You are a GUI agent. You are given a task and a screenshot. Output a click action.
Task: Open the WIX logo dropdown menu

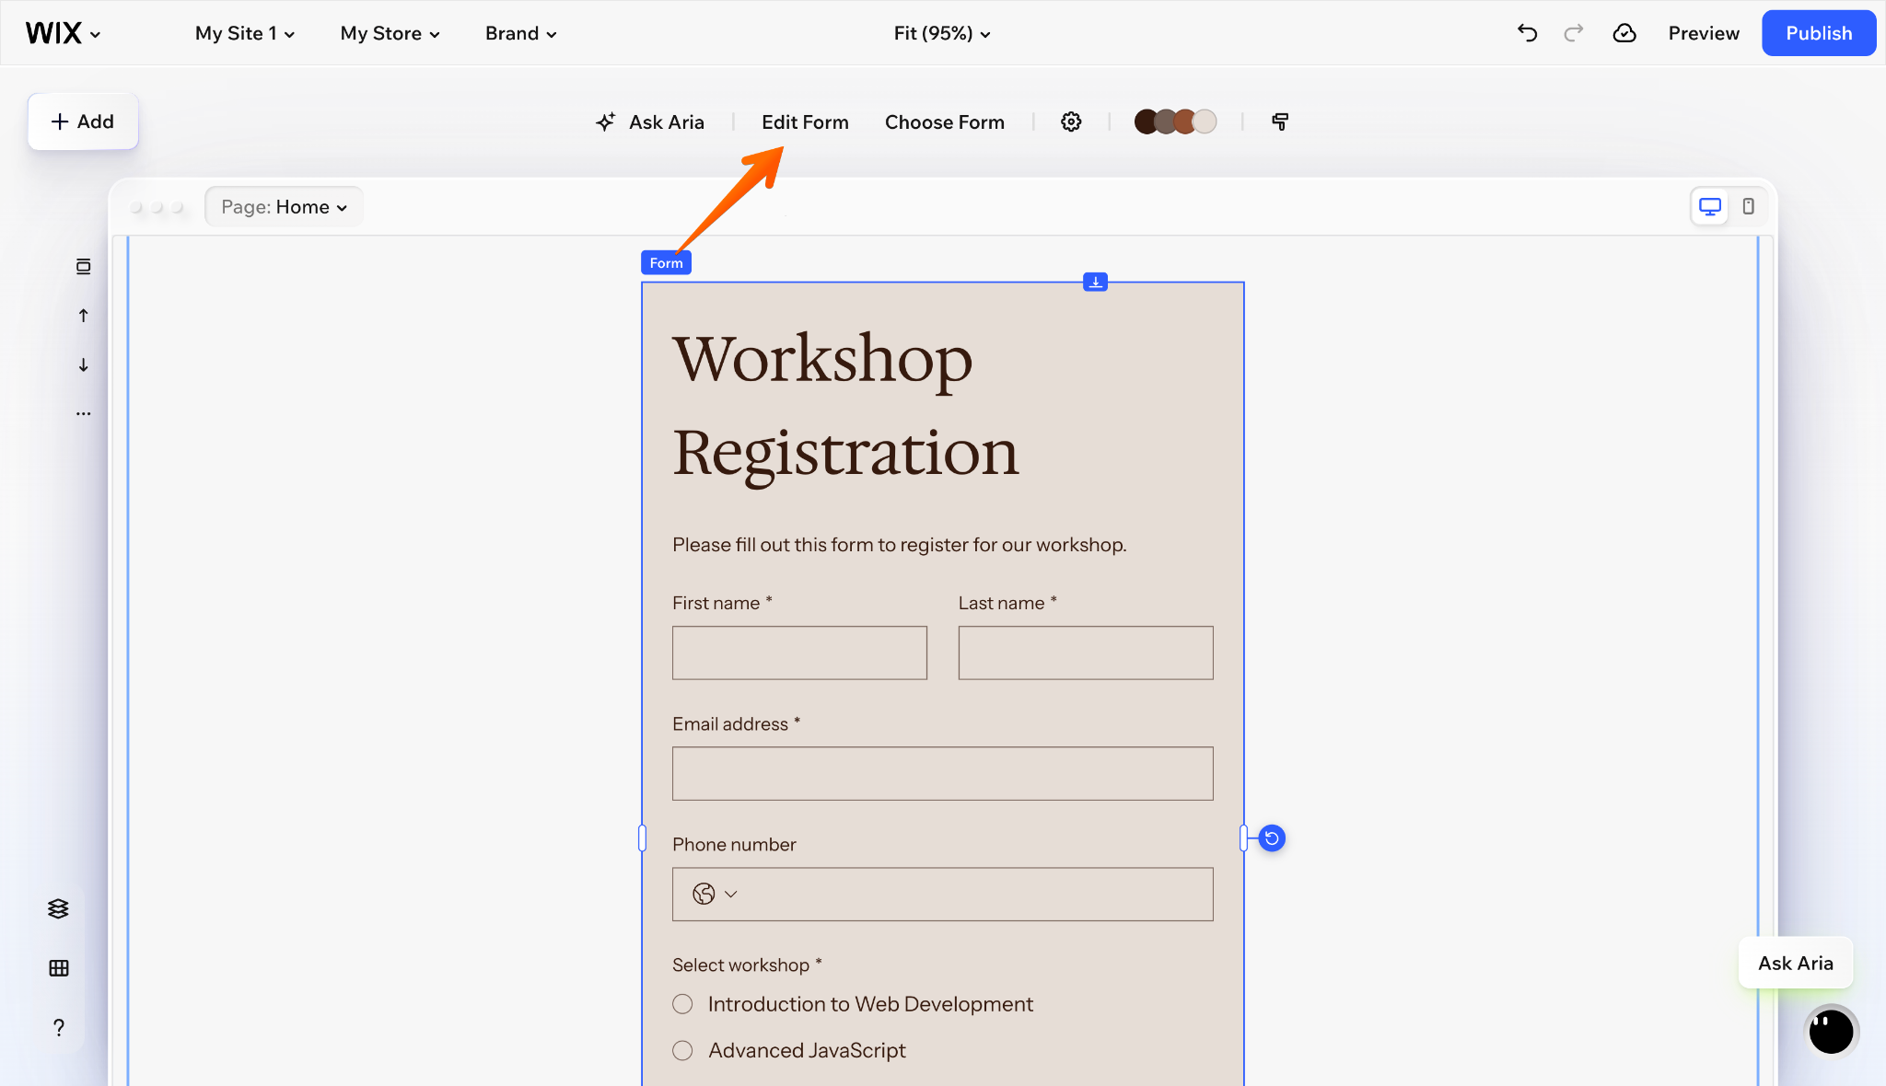click(63, 33)
